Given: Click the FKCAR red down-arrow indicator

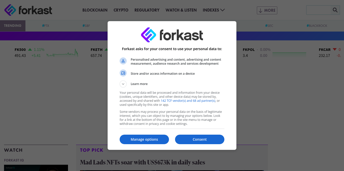Looking at the screenshot, I should point(335,49).
